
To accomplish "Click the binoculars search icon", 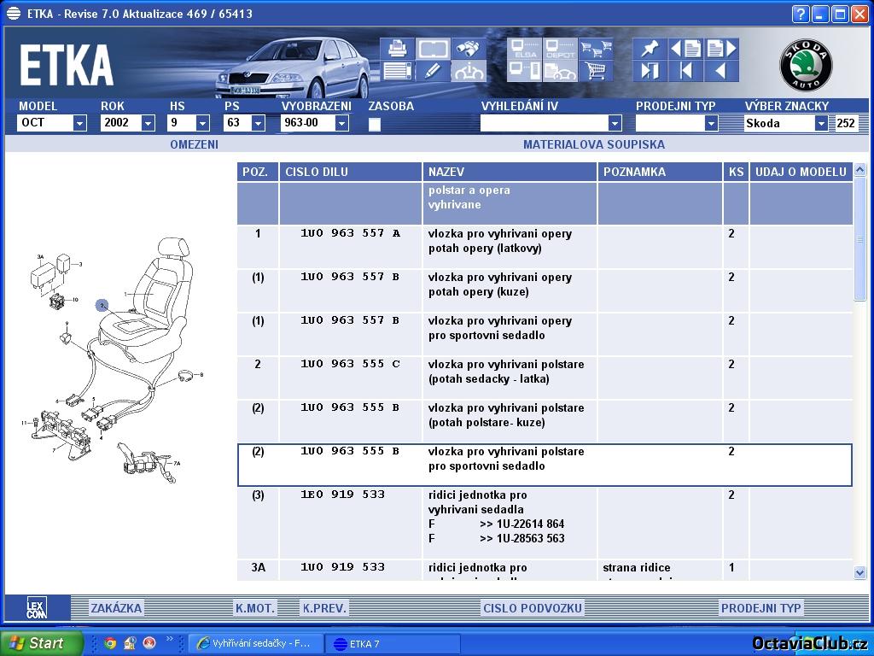I will click(x=468, y=49).
